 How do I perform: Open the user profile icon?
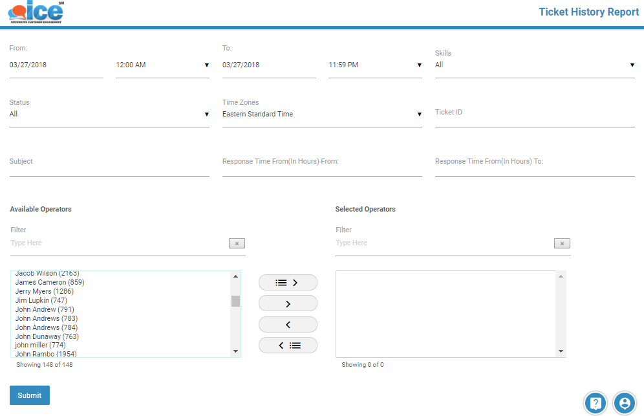click(x=625, y=403)
